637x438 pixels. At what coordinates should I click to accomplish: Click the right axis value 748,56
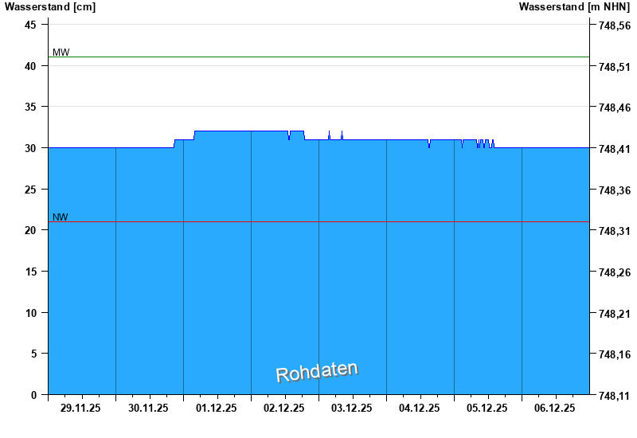[615, 25]
